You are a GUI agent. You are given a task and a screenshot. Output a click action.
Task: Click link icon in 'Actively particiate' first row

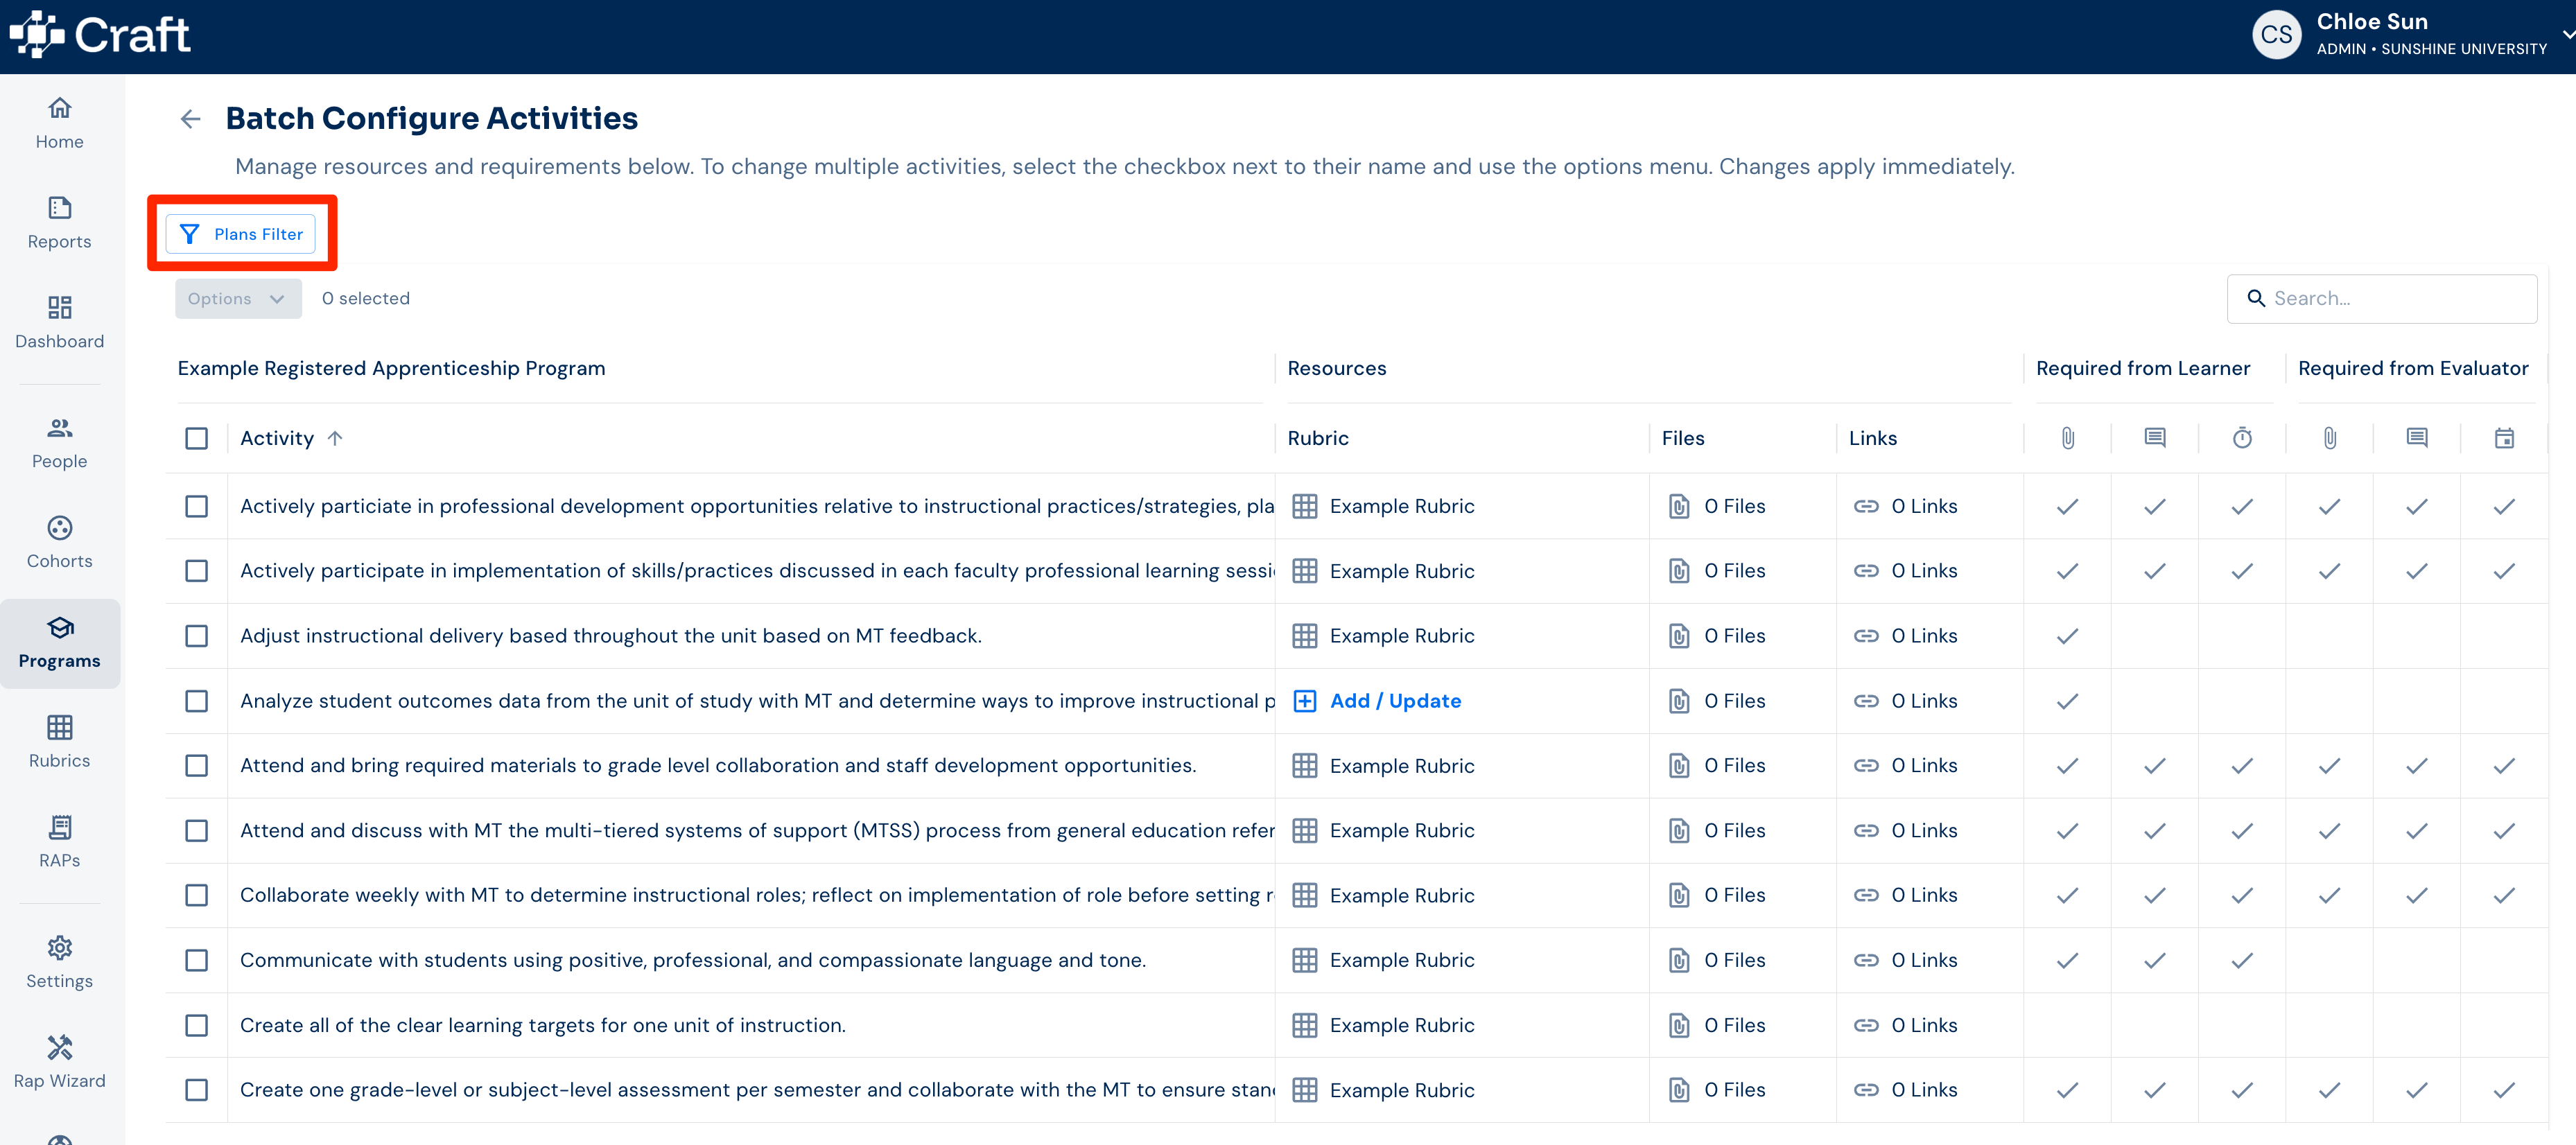1866,507
